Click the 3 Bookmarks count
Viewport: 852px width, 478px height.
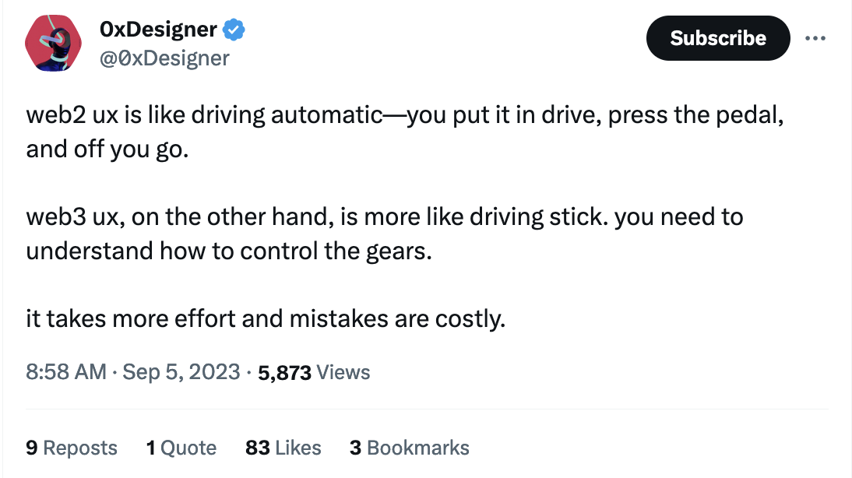pos(409,448)
